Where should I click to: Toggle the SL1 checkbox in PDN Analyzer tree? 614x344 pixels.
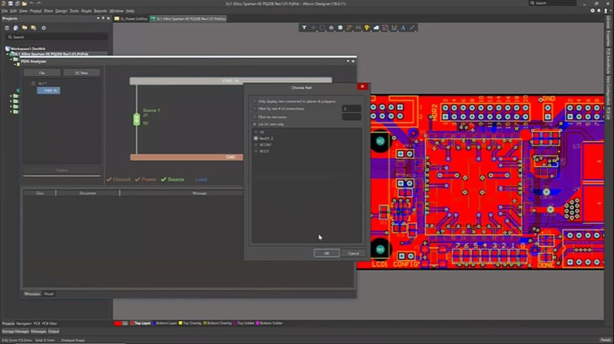pos(33,84)
